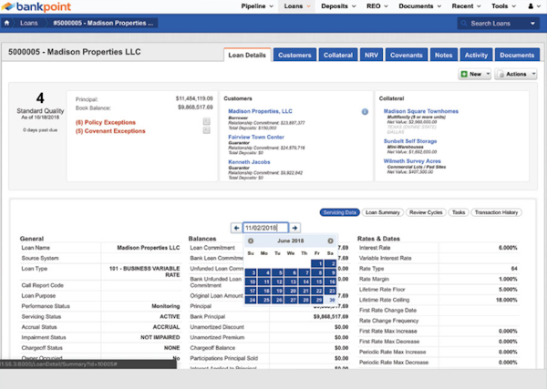Switch to the Collateral tab
Viewport: 547px width, 389px height.
pyautogui.click(x=338, y=55)
